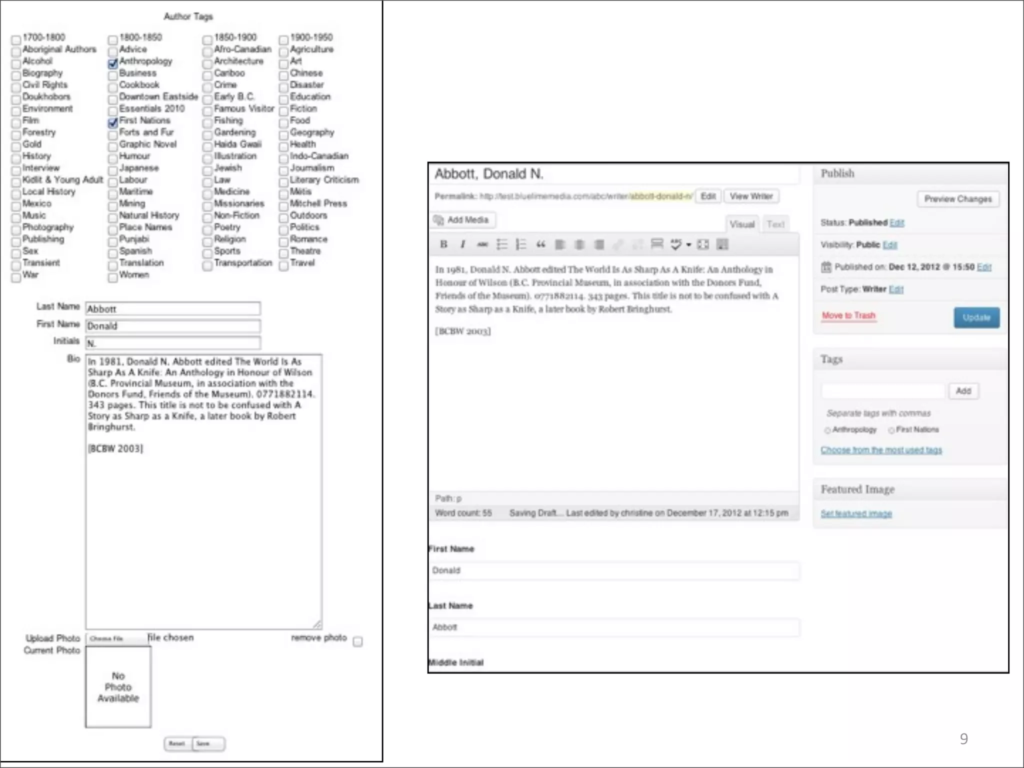Uncheck the First Nations author tag
1024x768 pixels.
[x=113, y=122]
